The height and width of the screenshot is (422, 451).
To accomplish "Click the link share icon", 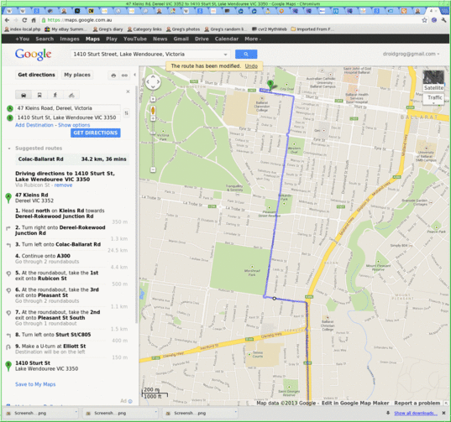I will click(124, 76).
